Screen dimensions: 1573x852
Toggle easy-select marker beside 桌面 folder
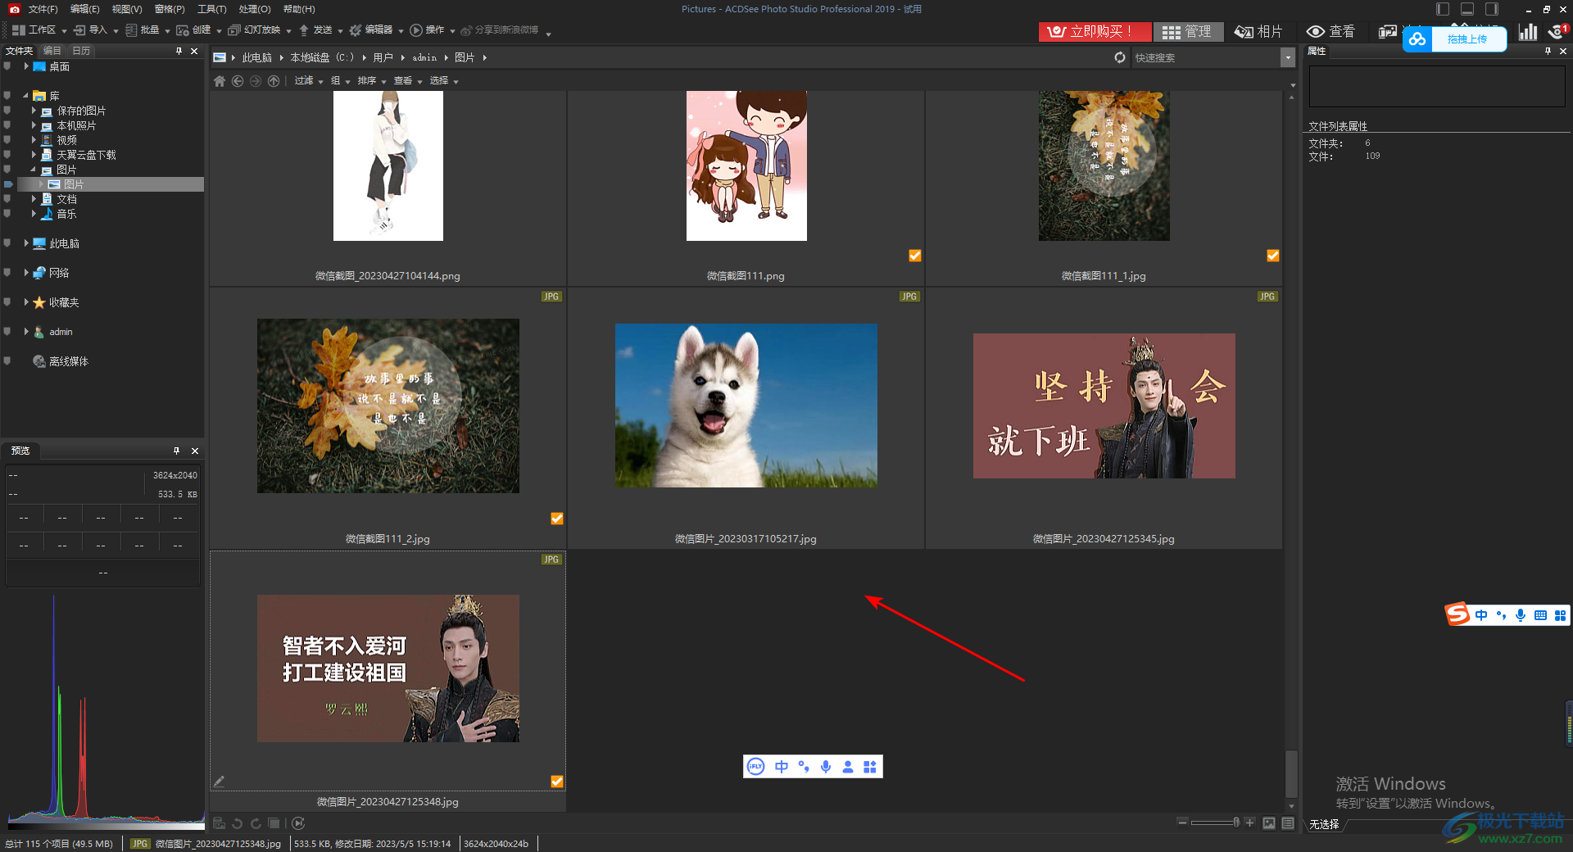tap(7, 66)
